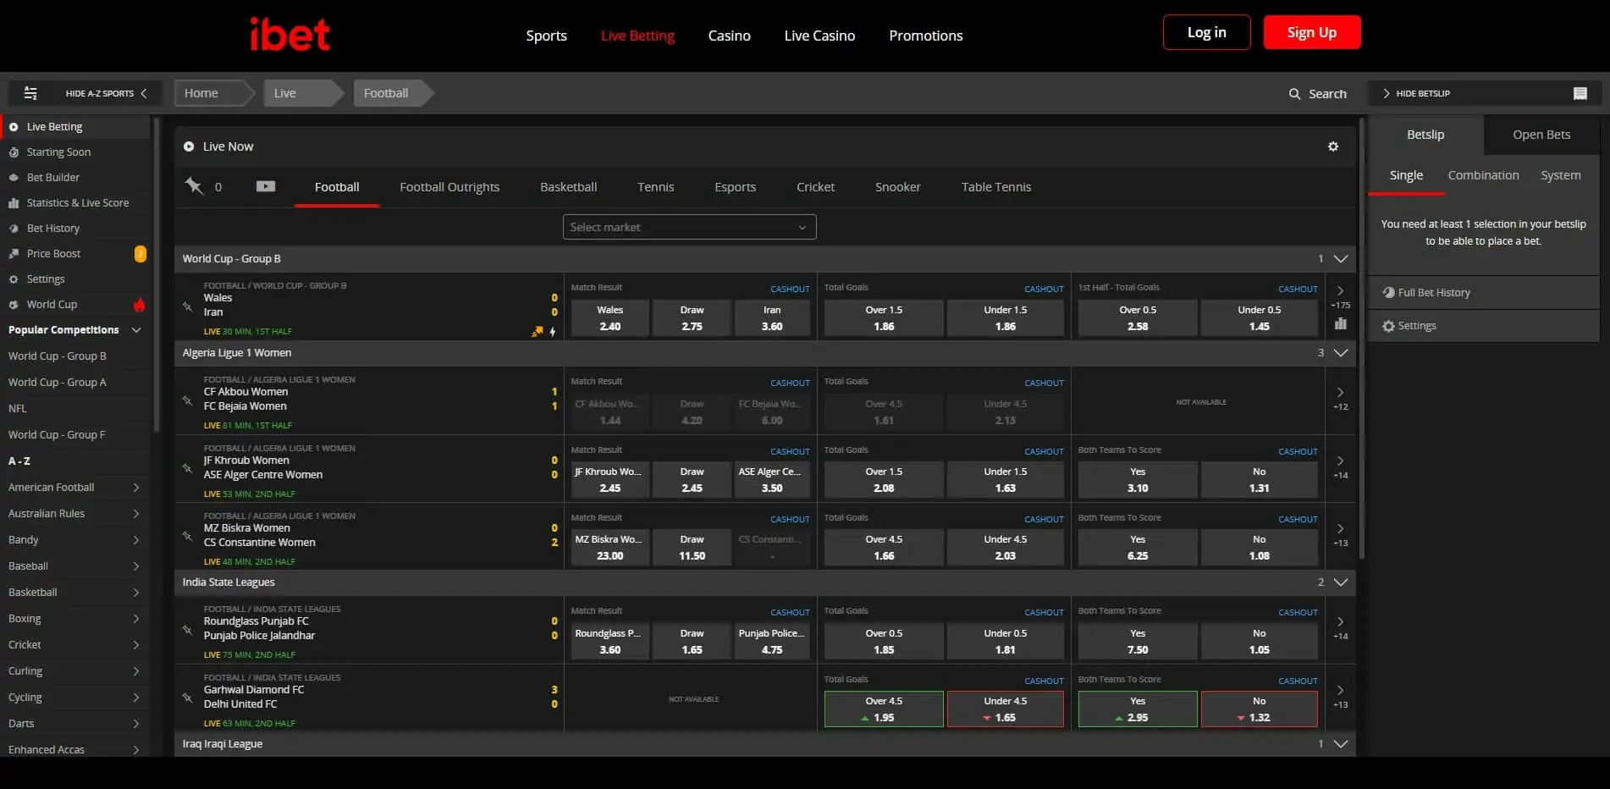Hide the betslip panel
The width and height of the screenshot is (1610, 789).
1417,93
